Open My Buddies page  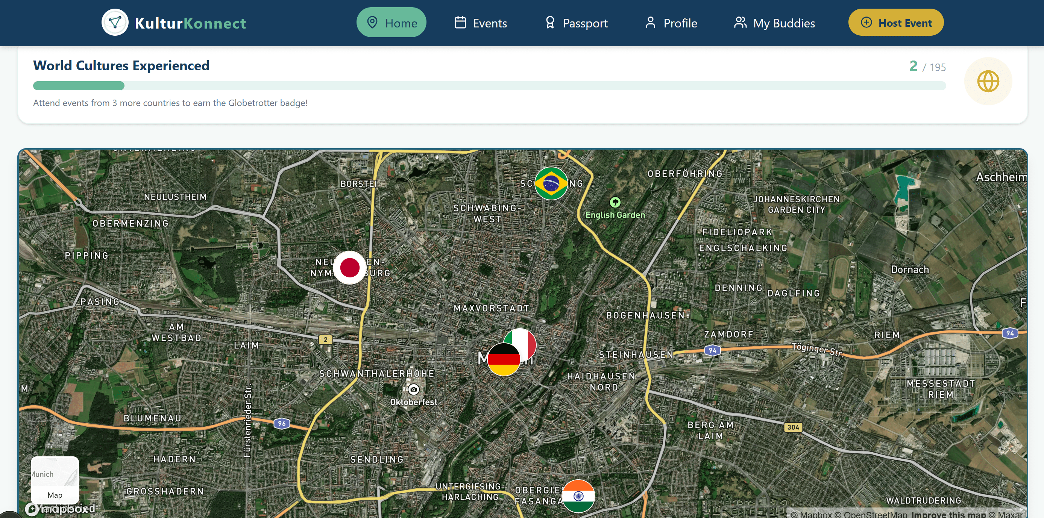774,23
